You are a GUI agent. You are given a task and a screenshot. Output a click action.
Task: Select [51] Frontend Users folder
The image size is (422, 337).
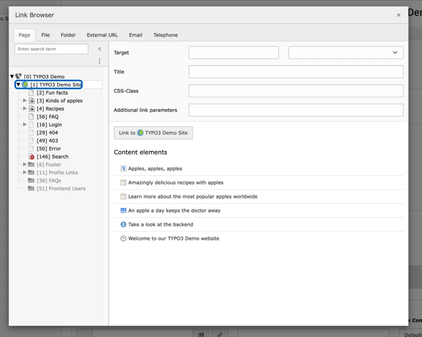(x=61, y=188)
